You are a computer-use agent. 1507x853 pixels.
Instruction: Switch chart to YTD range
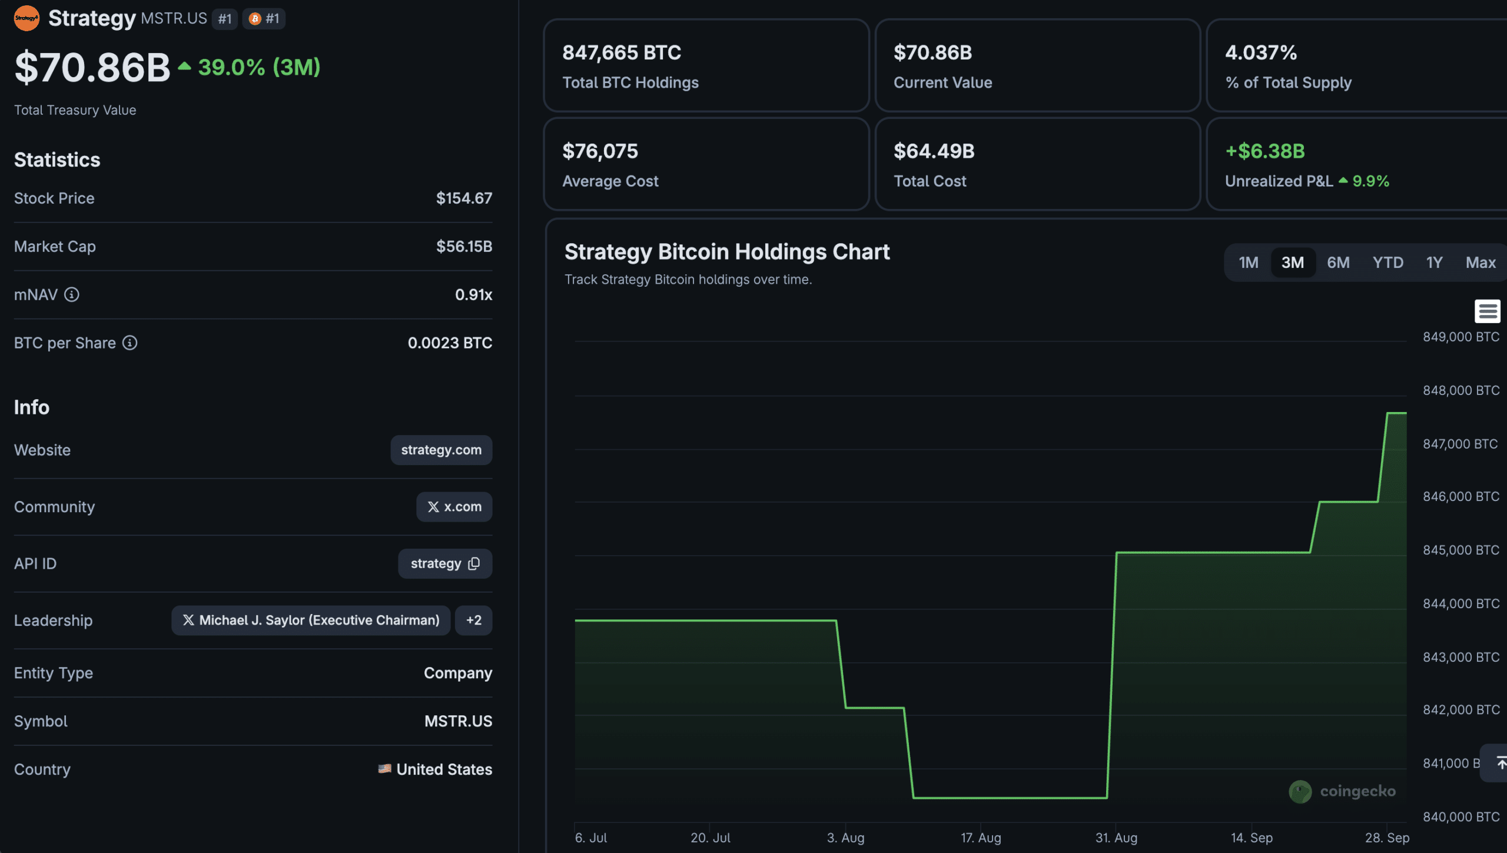coord(1388,263)
